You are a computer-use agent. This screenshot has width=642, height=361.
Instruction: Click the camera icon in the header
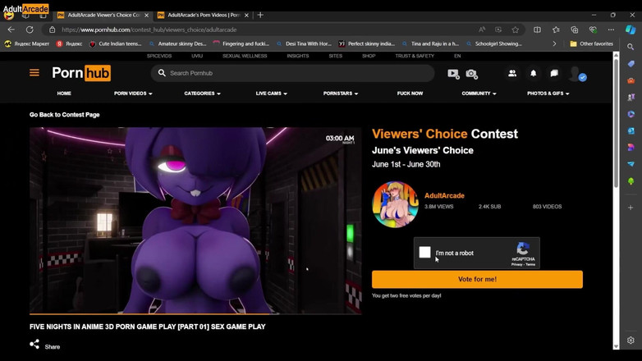click(472, 73)
